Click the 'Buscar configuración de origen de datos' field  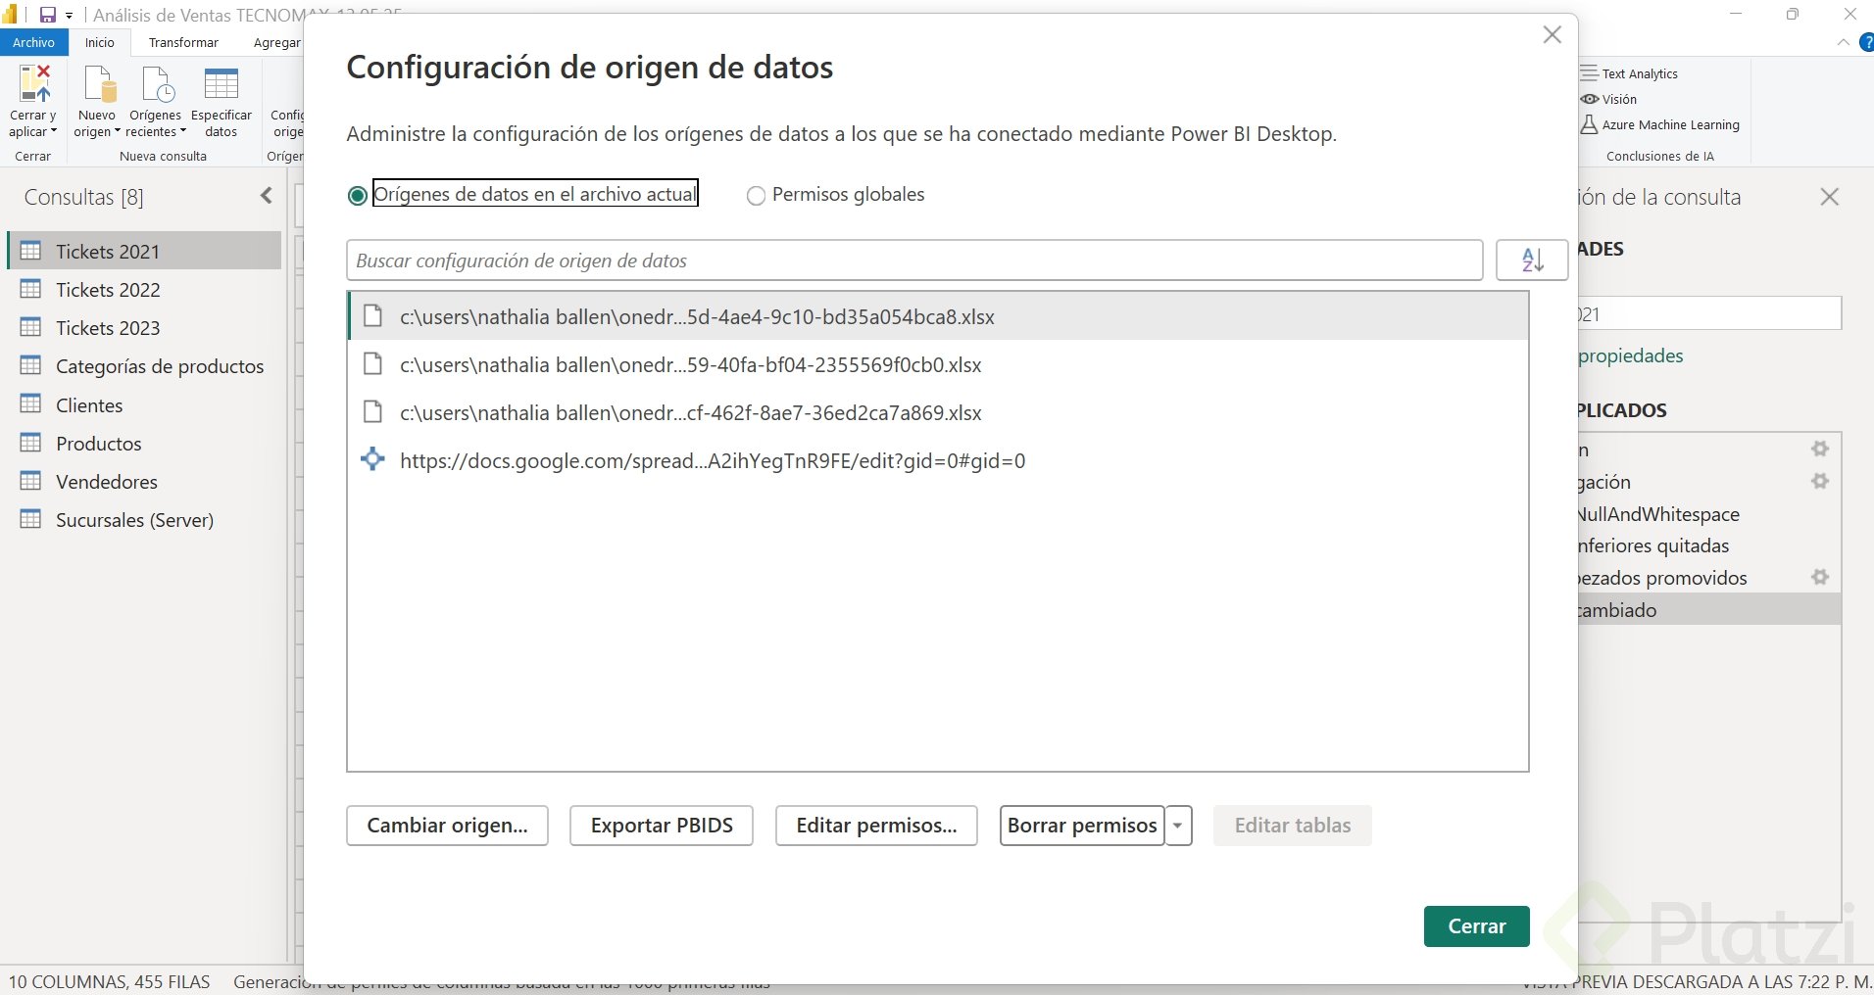click(x=913, y=261)
